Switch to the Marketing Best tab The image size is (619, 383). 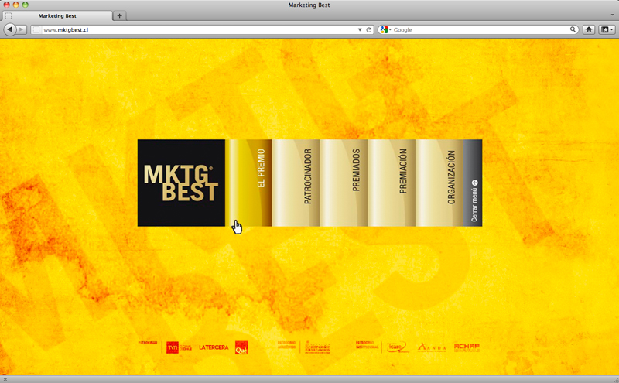click(x=63, y=15)
